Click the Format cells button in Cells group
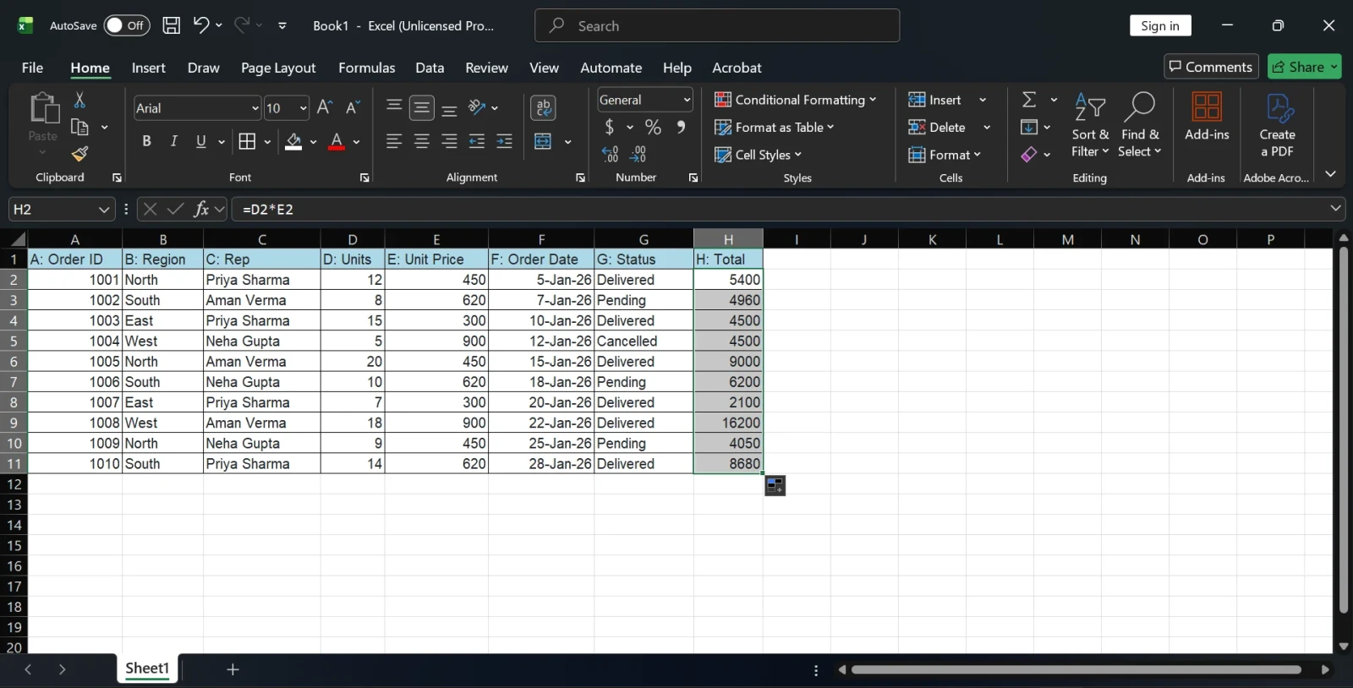The width and height of the screenshot is (1353, 688). pos(945,154)
